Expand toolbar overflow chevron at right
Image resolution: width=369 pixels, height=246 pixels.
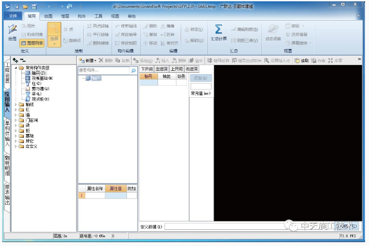[x=359, y=59]
